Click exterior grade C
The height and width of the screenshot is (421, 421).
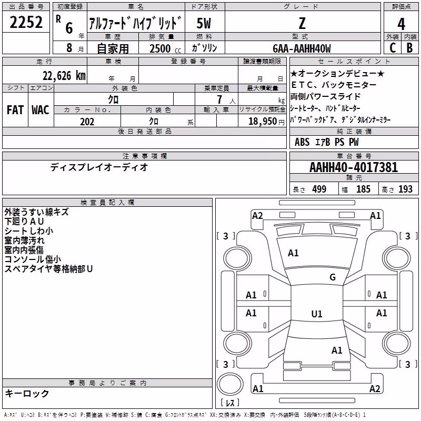tap(393, 48)
